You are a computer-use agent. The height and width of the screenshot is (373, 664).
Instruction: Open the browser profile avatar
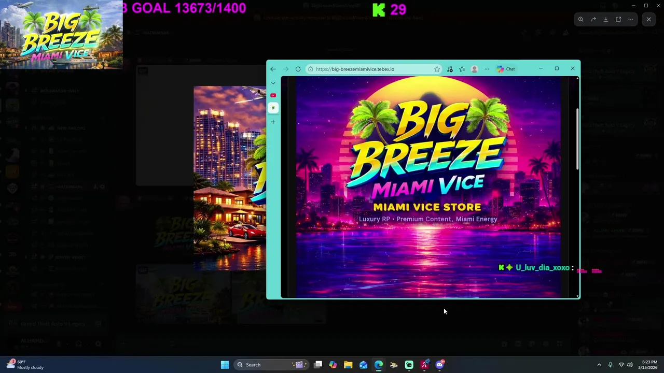pos(474,69)
